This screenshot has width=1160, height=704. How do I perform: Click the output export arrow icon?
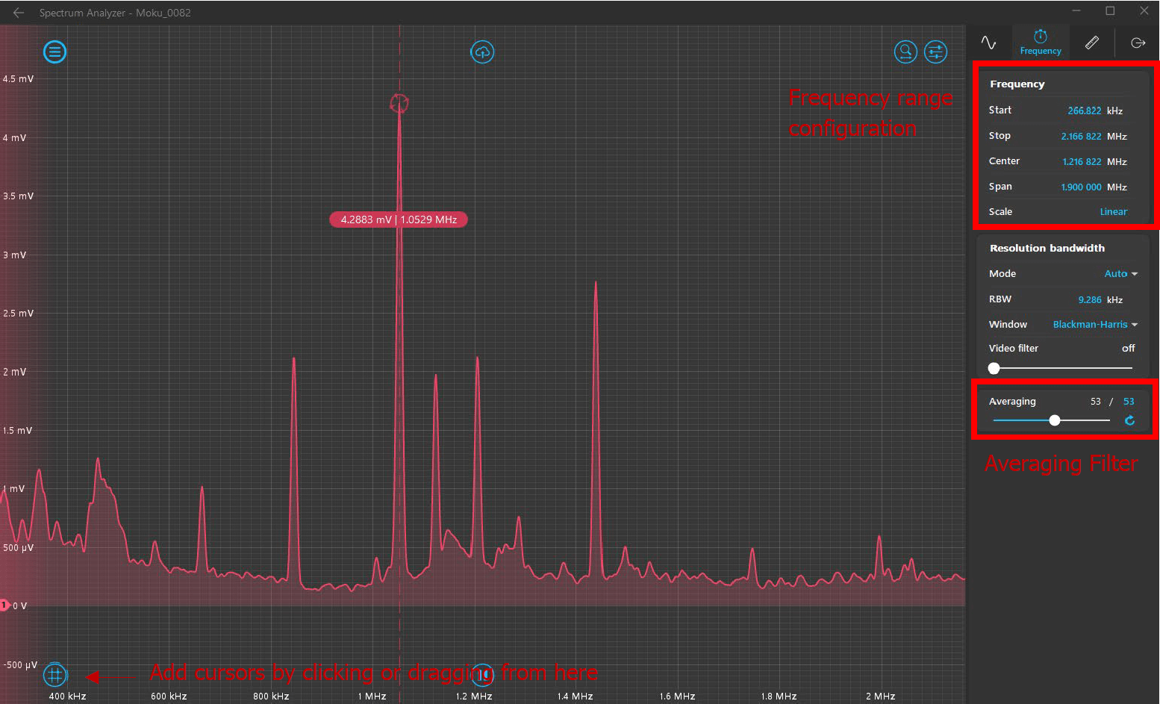tap(1138, 43)
